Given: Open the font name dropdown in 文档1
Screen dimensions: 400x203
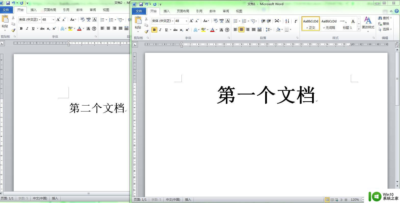Looking at the screenshot, I should 173,21.
